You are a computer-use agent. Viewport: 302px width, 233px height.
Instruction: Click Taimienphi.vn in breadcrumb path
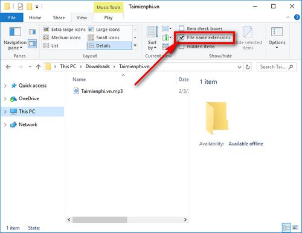coord(134,66)
